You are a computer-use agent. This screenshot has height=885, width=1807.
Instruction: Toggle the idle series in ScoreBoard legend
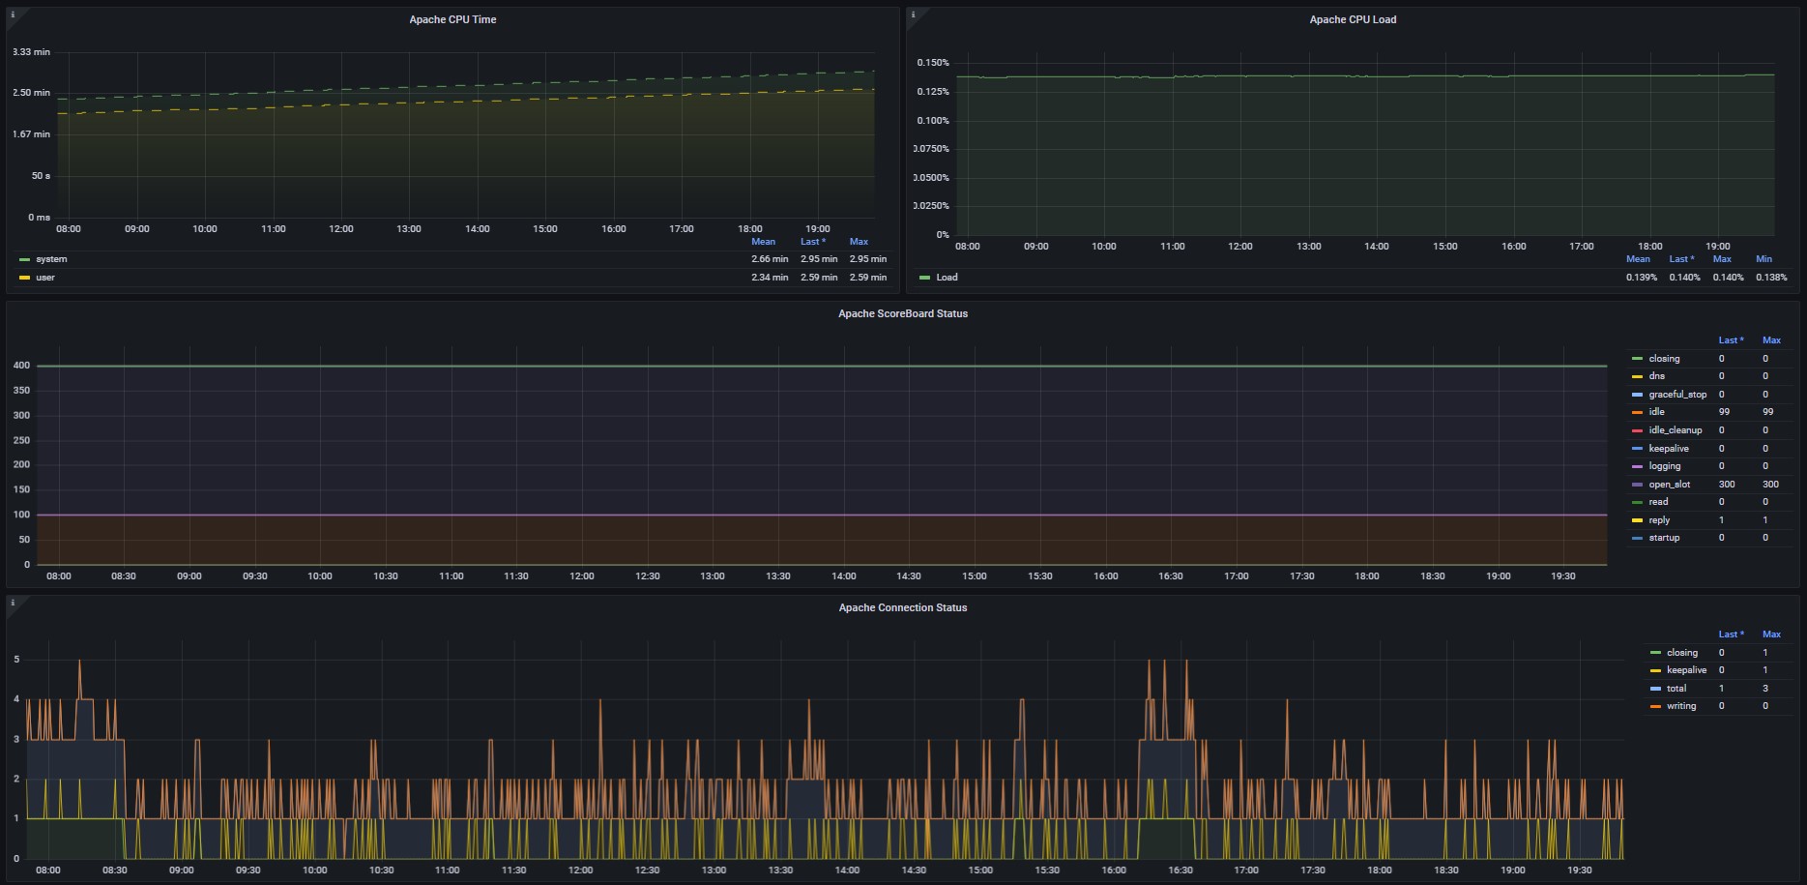point(1656,412)
